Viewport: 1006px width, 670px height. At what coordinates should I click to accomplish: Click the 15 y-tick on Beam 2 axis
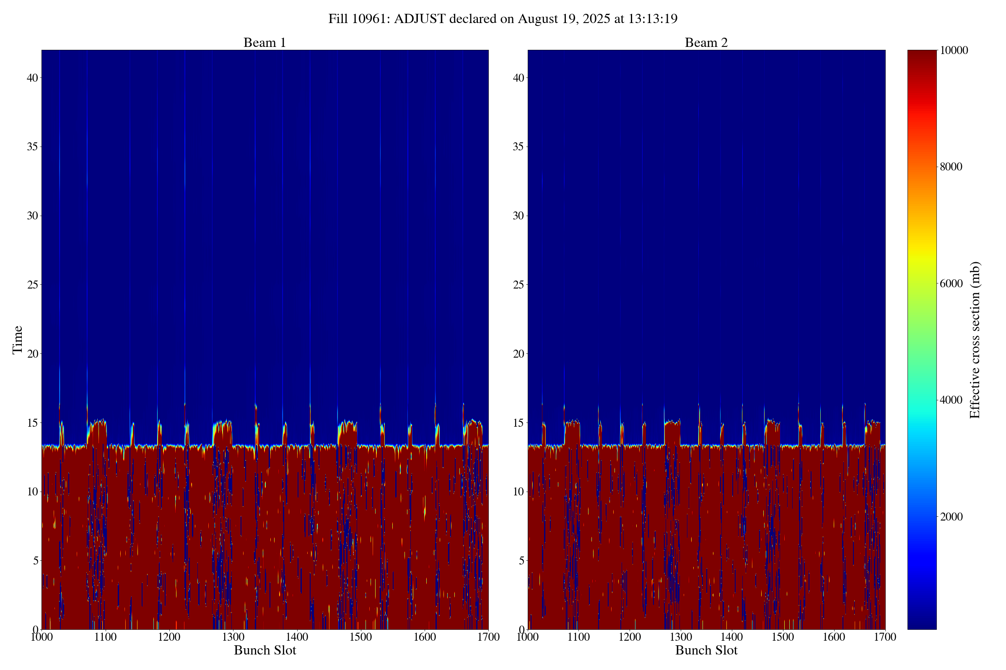coord(518,423)
